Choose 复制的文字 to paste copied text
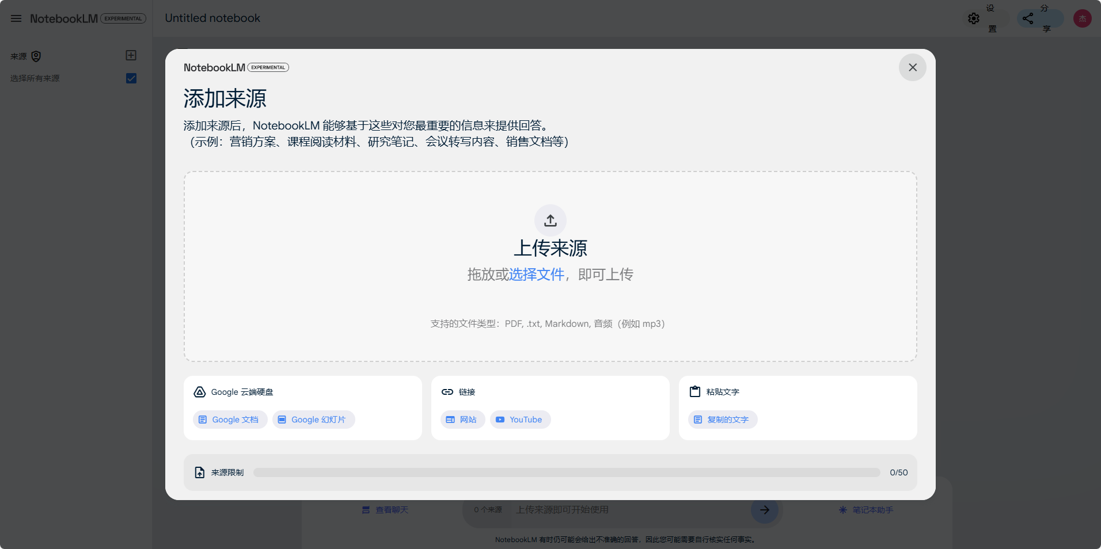Image resolution: width=1101 pixels, height=549 pixels. (x=723, y=420)
